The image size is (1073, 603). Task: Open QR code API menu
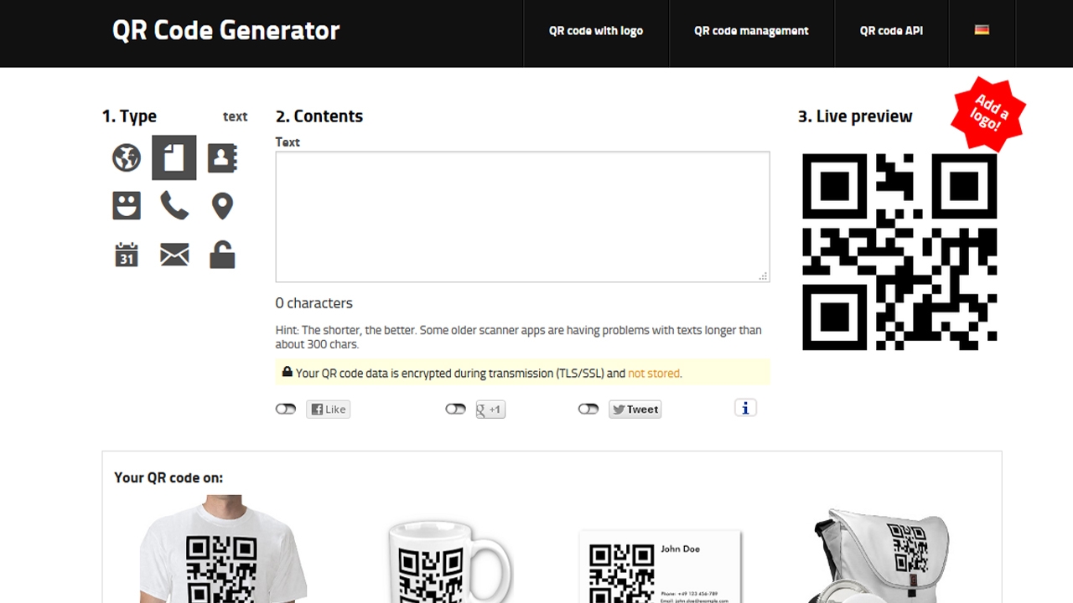point(891,31)
